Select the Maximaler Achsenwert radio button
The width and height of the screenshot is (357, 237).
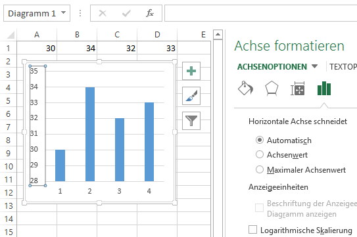(260, 169)
